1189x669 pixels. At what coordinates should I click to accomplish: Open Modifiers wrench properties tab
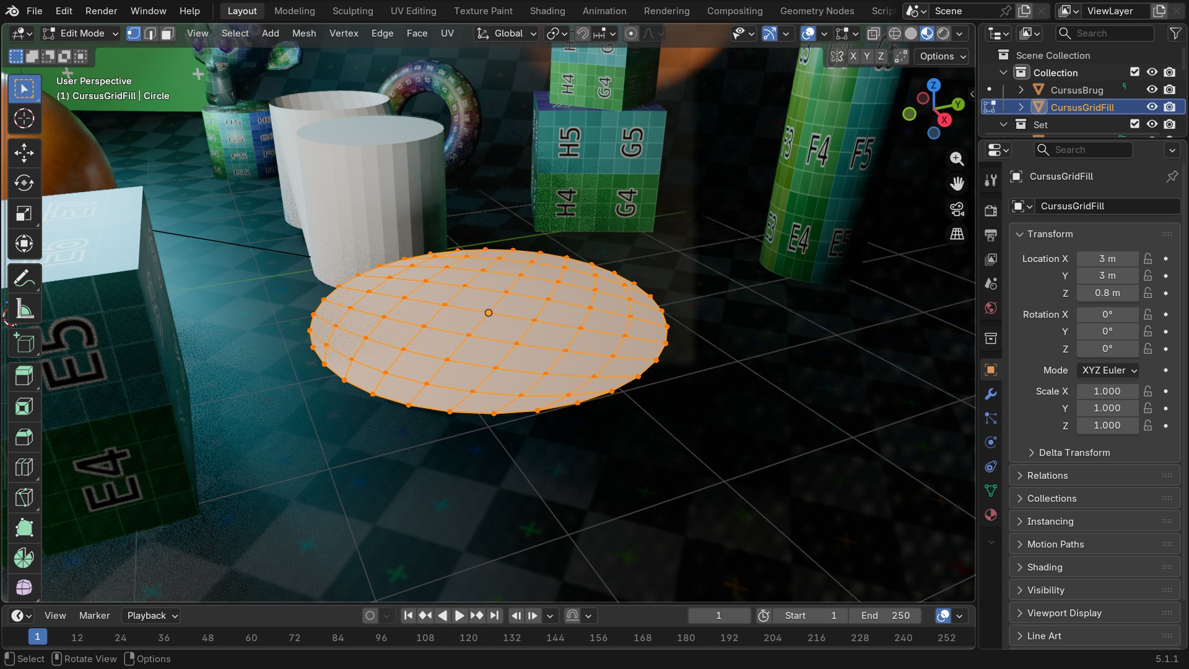(x=991, y=394)
